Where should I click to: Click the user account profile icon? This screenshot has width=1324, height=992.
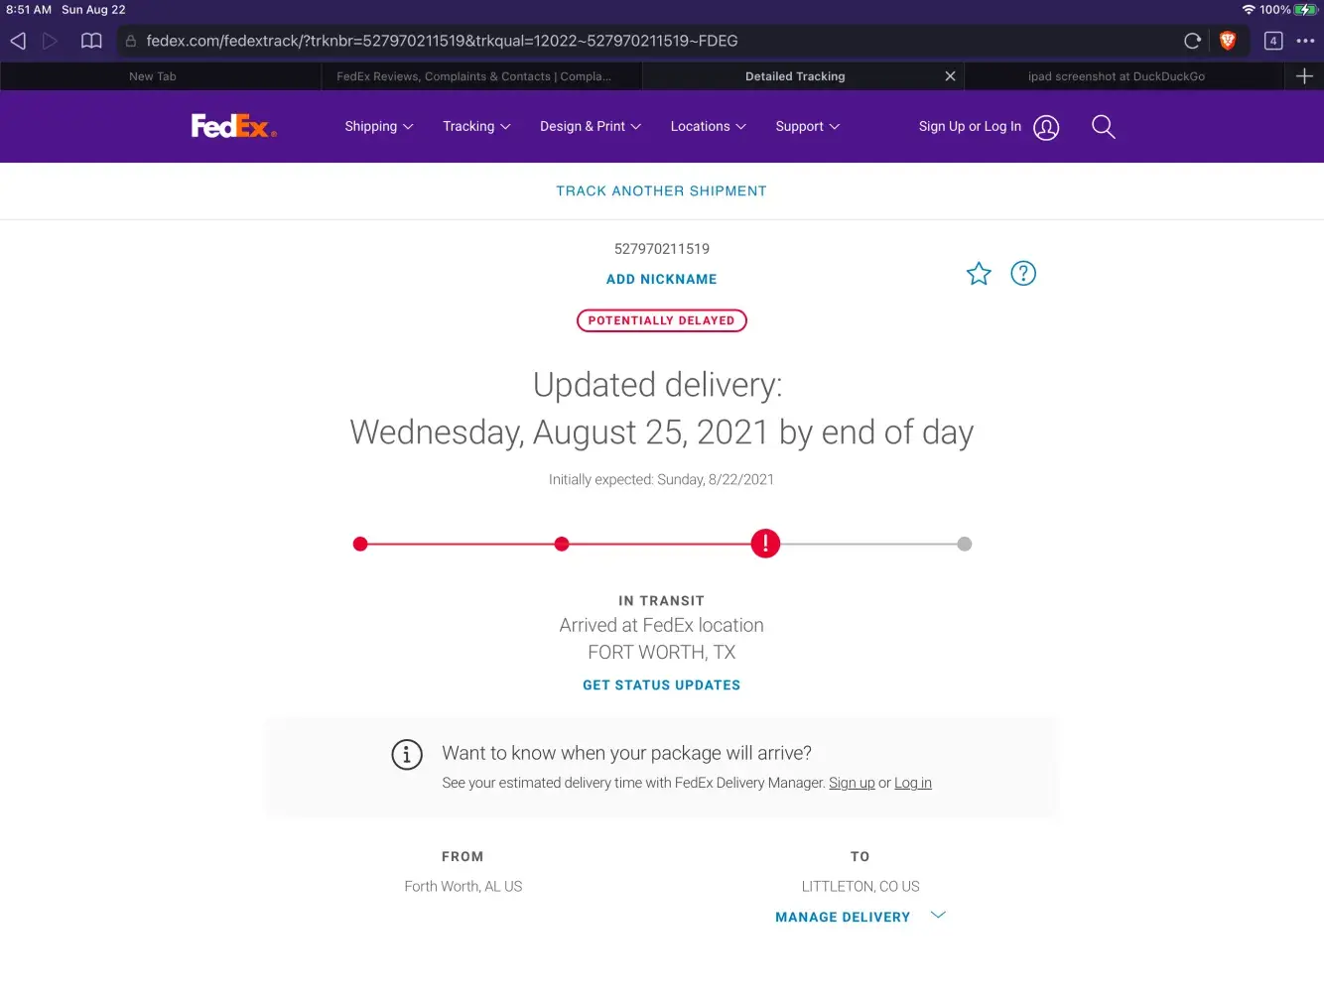1046,127
